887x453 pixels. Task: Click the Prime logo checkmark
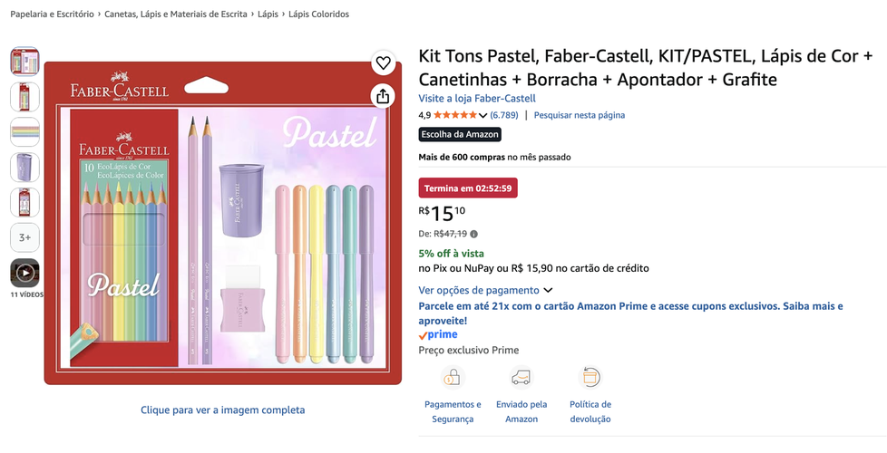point(423,336)
